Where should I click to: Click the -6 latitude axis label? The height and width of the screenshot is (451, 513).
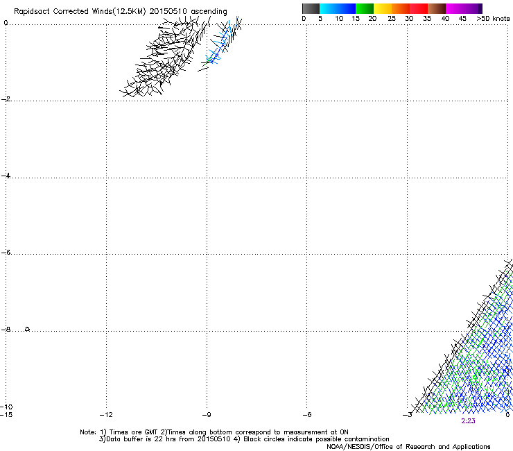coord(6,252)
